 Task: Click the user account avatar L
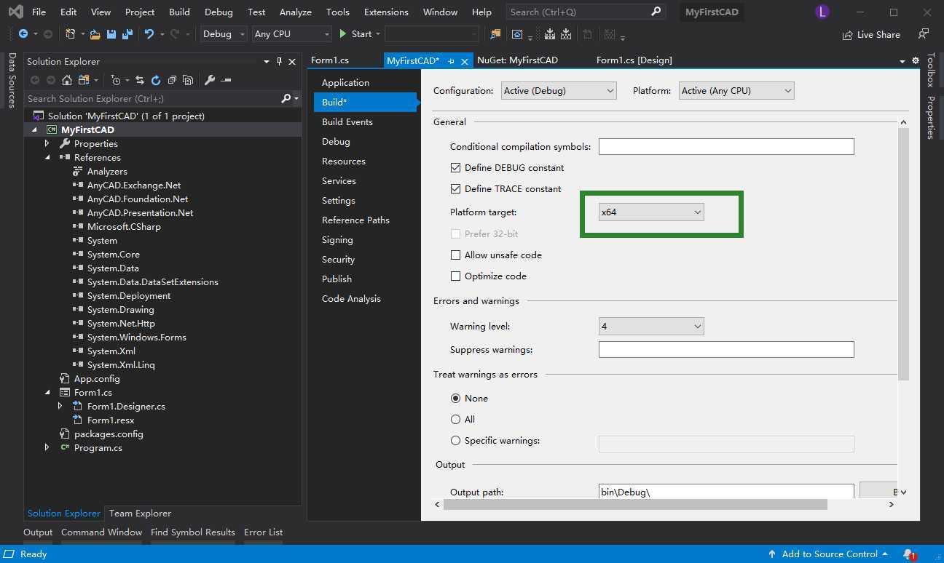822,12
